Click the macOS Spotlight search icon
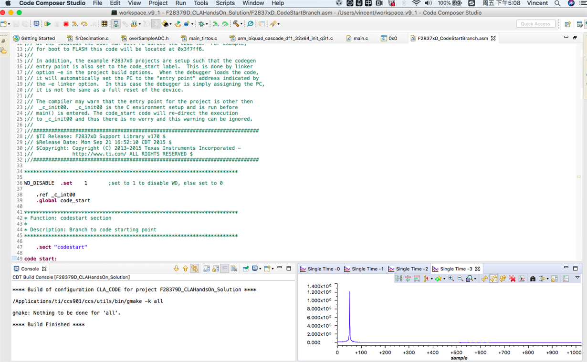The height and width of the screenshot is (362, 587). [557, 3]
